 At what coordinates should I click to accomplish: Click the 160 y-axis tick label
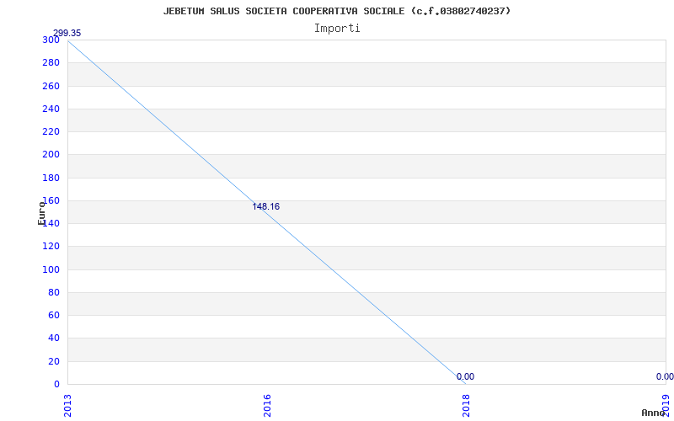click(51, 200)
